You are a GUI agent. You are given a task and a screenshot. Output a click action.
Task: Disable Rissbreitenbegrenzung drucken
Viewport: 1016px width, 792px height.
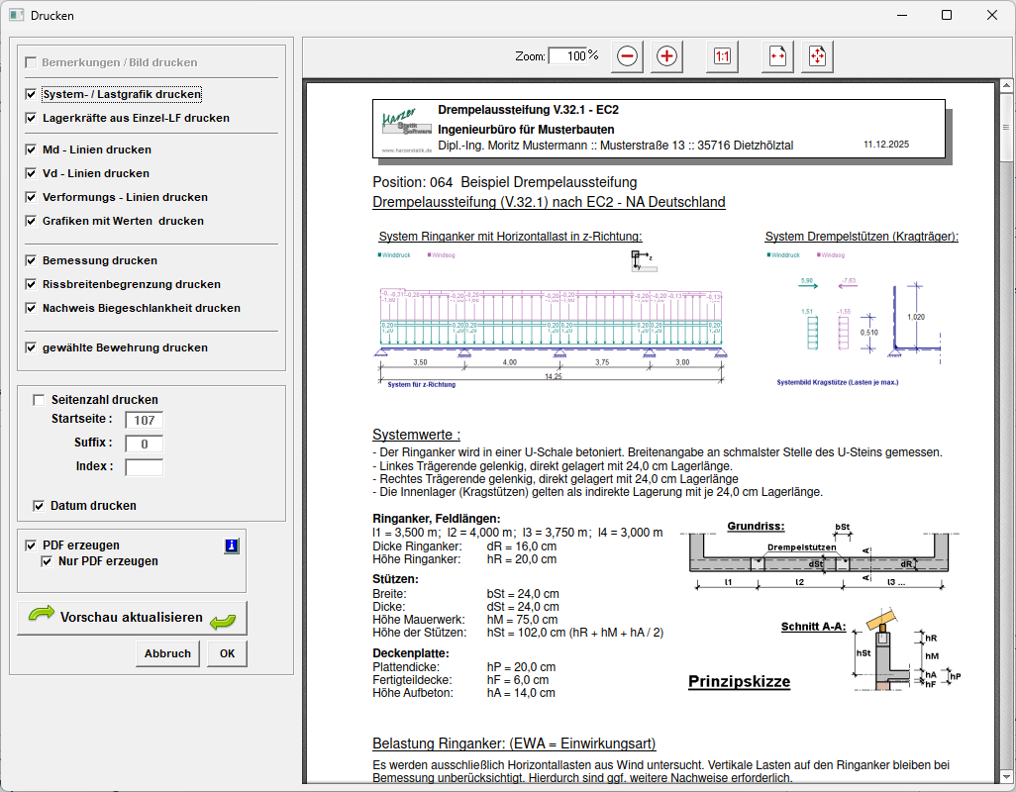click(32, 284)
